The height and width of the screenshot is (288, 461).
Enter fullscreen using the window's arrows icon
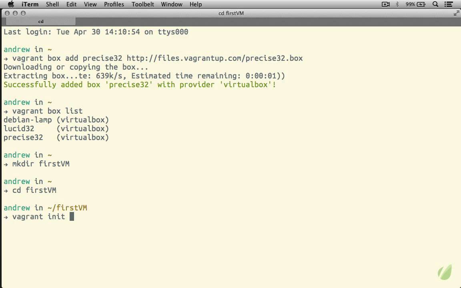point(456,13)
